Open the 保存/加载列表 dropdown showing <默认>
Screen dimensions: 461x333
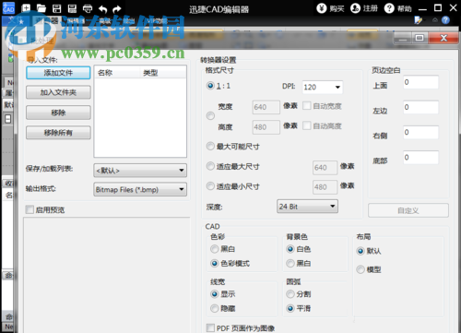pyautogui.click(x=140, y=171)
